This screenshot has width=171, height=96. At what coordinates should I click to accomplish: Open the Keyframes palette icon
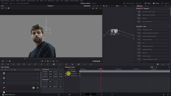(x=158, y=64)
